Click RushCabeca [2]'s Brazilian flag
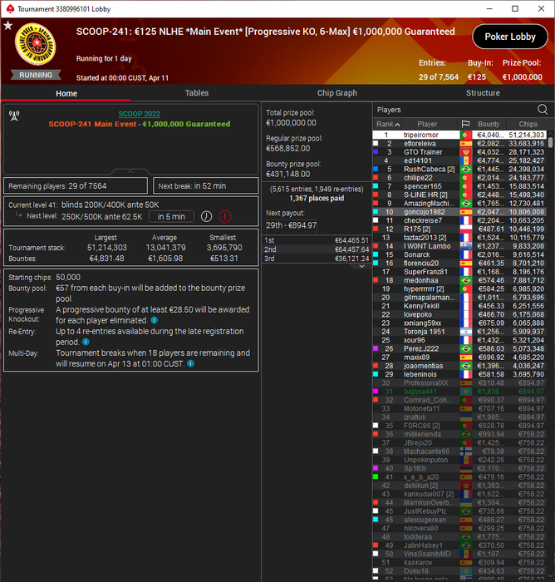555x582 pixels. click(465, 170)
